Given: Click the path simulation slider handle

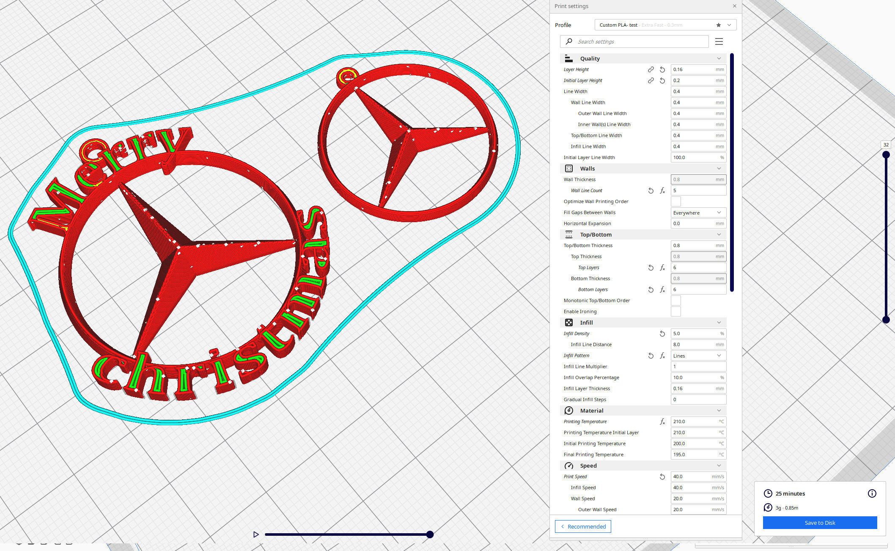Looking at the screenshot, I should 430,534.
